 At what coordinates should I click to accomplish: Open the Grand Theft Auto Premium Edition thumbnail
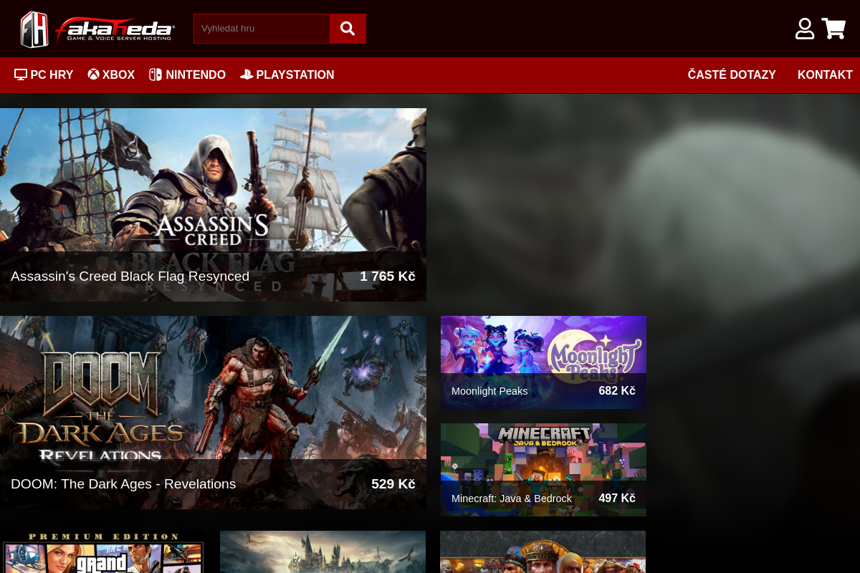(x=102, y=552)
